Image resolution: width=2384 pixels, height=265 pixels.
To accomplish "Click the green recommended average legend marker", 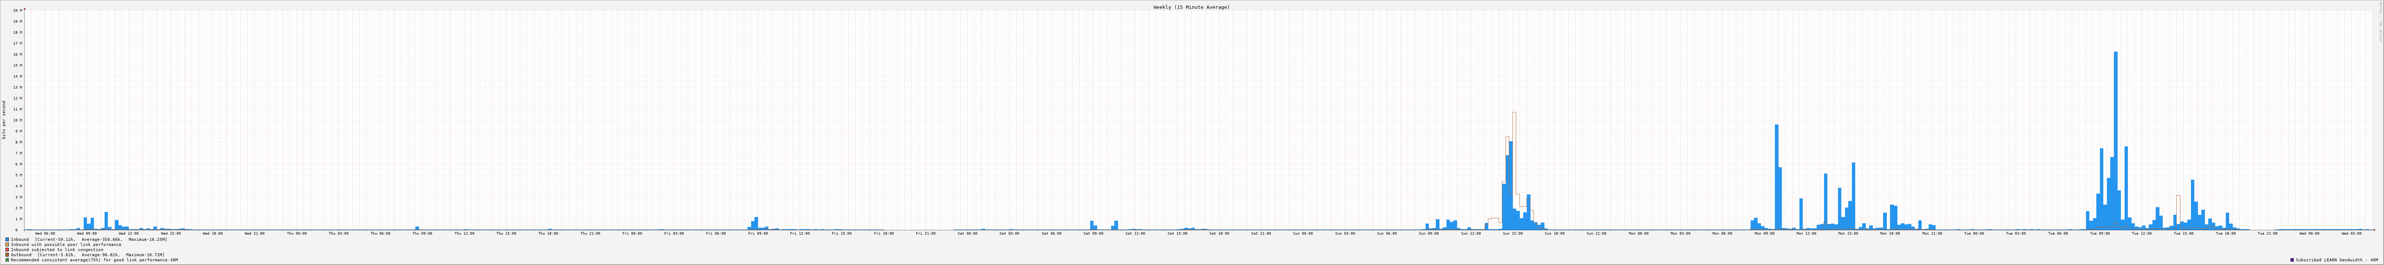I will [x=7, y=260].
